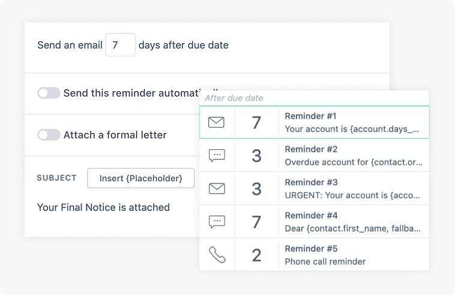Click the subject text Your Final Notice is attached

pyautogui.click(x=103, y=207)
